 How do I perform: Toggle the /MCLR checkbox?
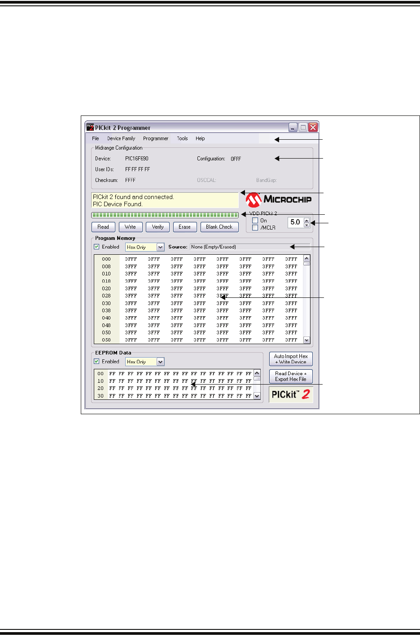click(x=255, y=227)
